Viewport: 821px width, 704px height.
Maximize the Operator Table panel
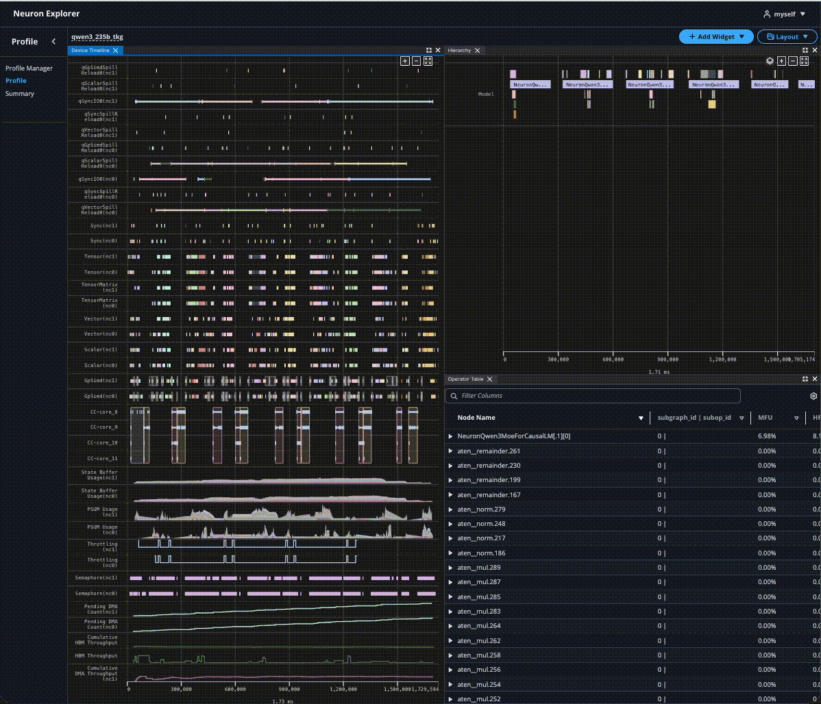point(805,379)
